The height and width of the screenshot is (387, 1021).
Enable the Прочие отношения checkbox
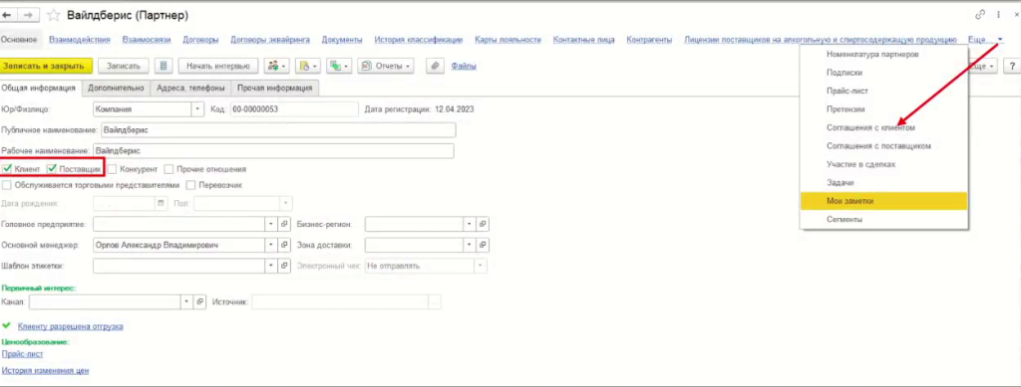[x=169, y=169]
